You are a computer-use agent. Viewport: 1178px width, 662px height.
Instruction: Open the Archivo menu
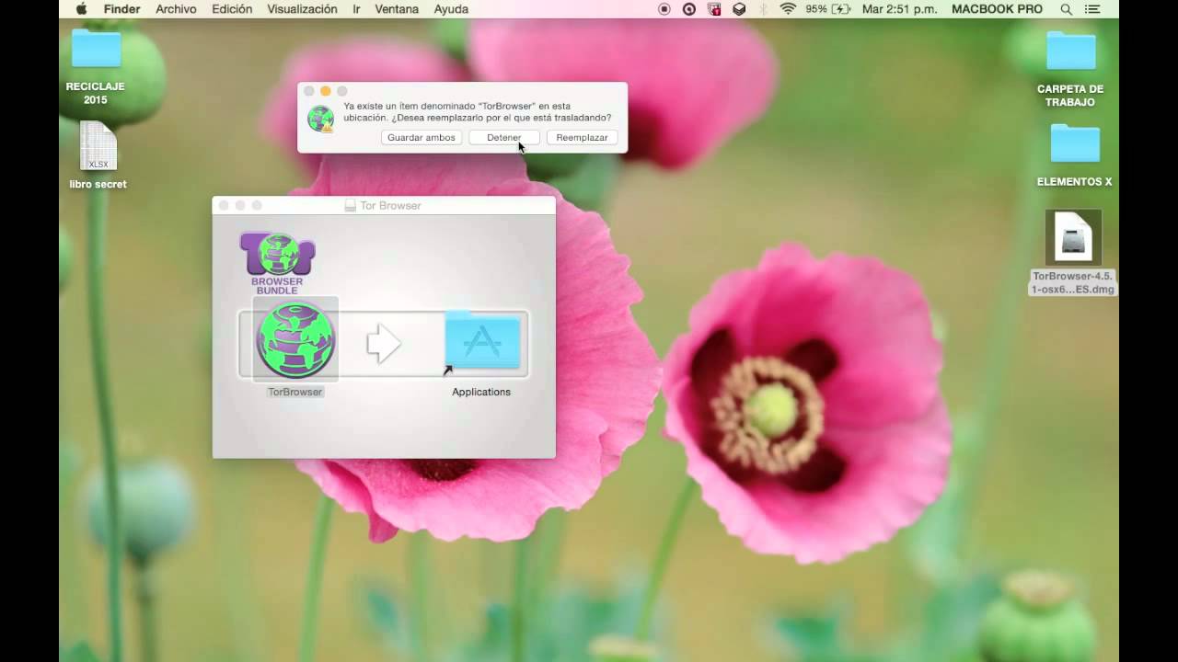[x=176, y=9]
